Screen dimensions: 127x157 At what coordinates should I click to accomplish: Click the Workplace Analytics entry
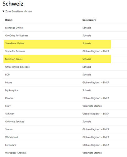point(16,153)
